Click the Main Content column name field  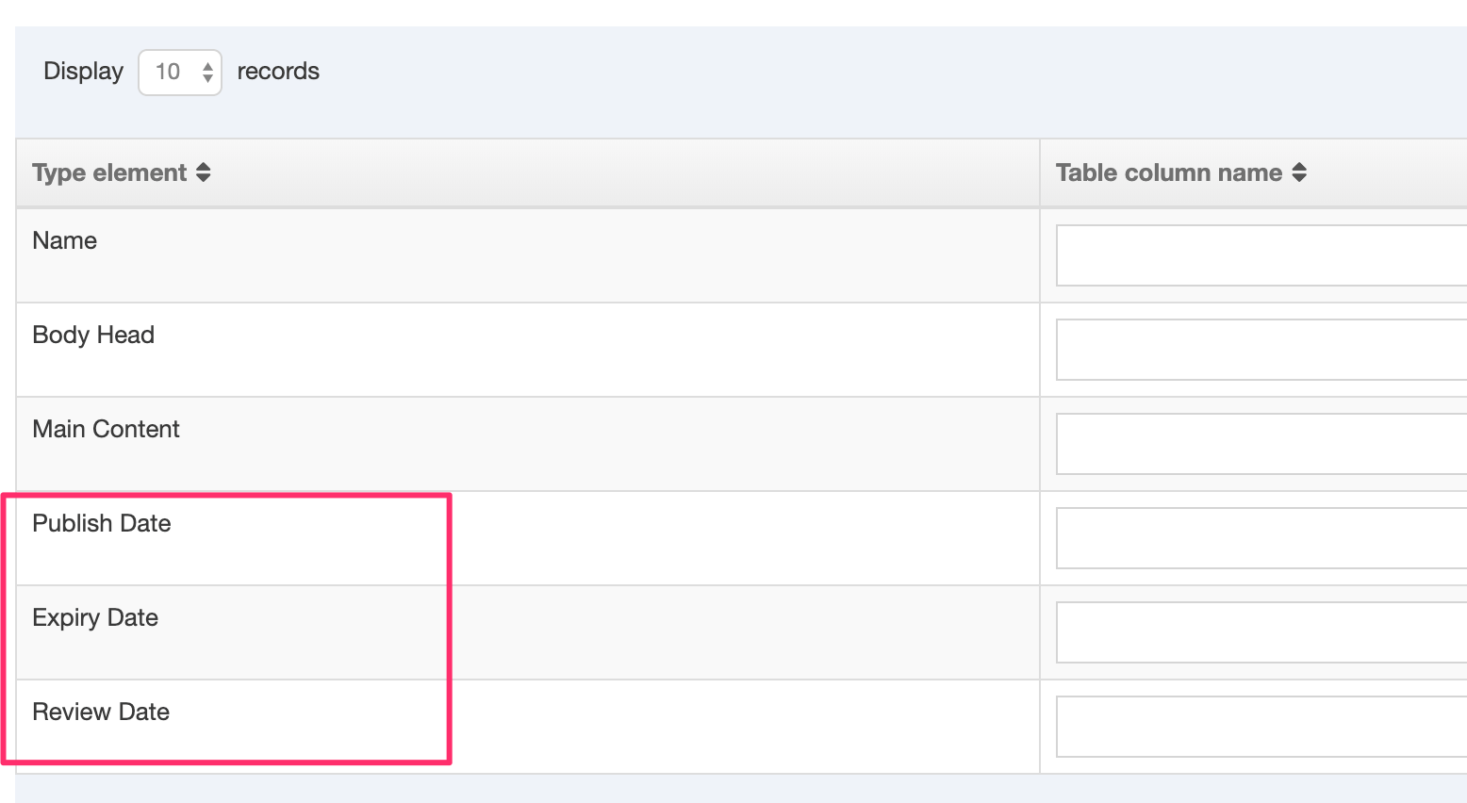click(1261, 444)
